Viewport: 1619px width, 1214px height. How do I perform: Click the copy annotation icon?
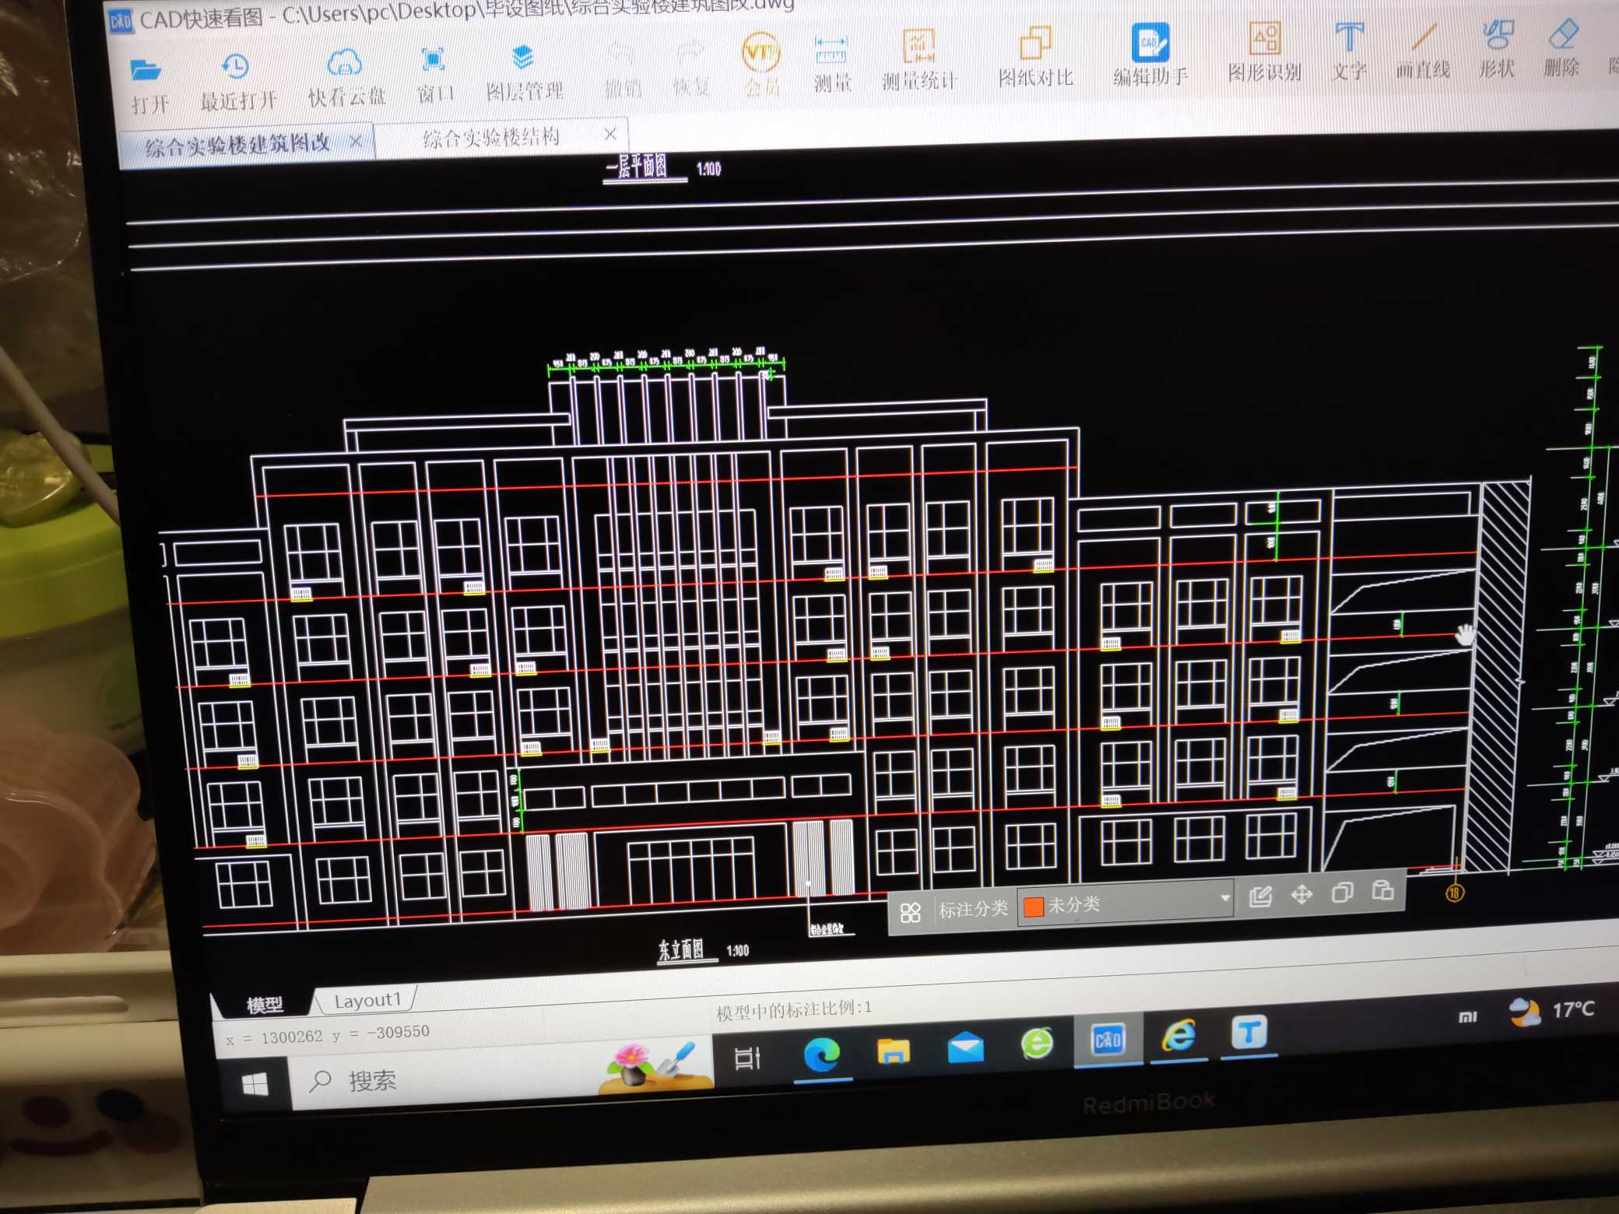(1342, 892)
